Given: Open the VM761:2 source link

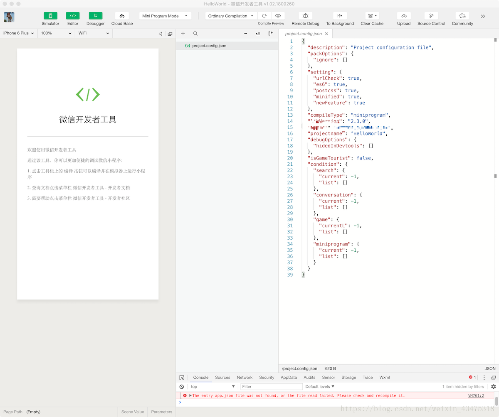Looking at the screenshot, I should pyautogui.click(x=476, y=396).
